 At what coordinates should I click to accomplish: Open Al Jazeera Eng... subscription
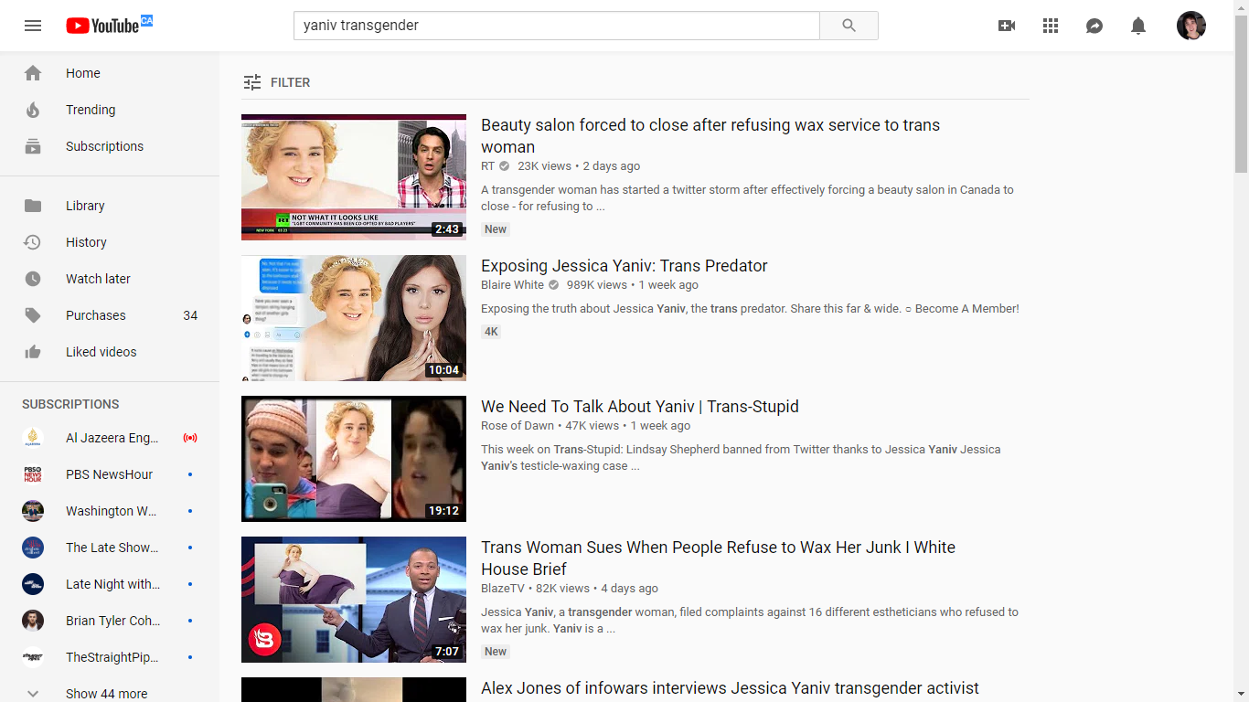click(110, 438)
